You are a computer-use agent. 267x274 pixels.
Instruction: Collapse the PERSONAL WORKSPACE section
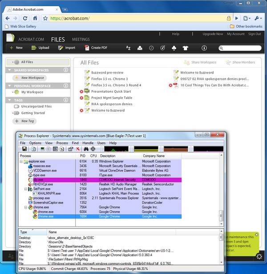click(10, 86)
